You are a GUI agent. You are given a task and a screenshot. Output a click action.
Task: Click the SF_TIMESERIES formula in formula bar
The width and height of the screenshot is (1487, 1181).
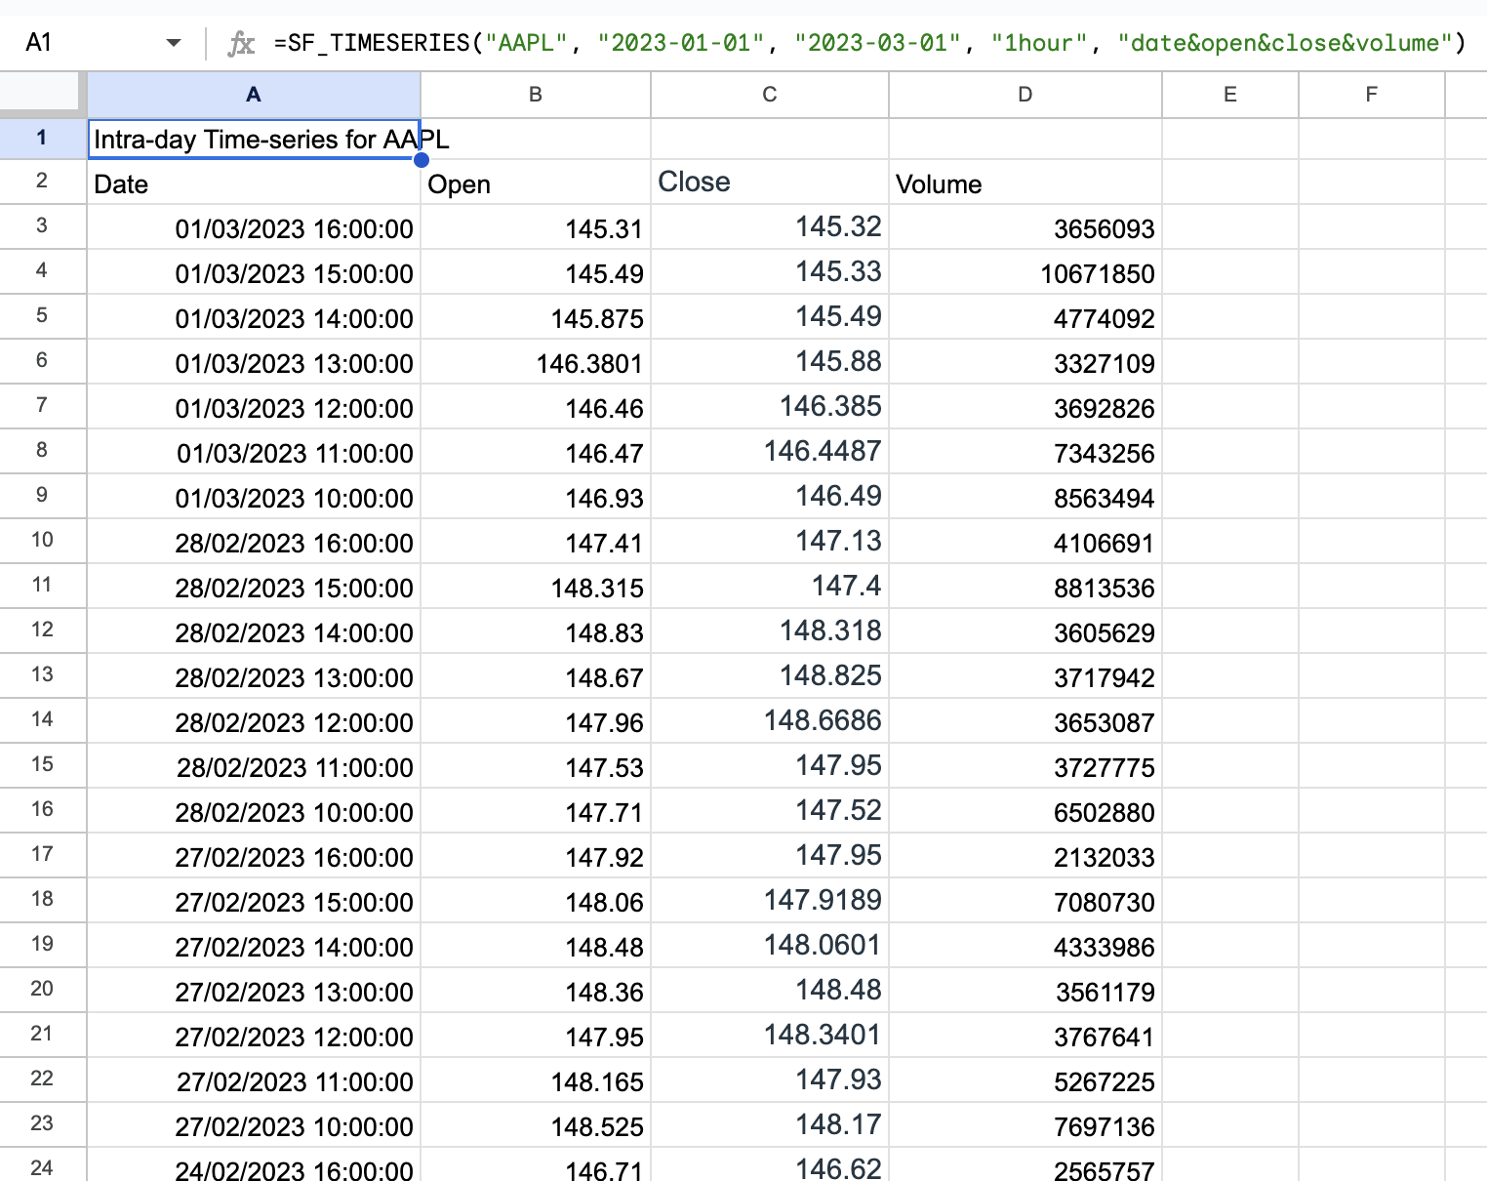tap(869, 43)
